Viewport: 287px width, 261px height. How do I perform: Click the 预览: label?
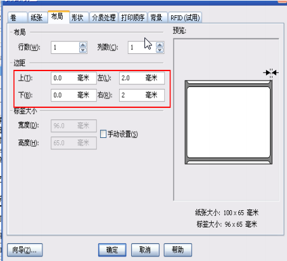[179, 30]
